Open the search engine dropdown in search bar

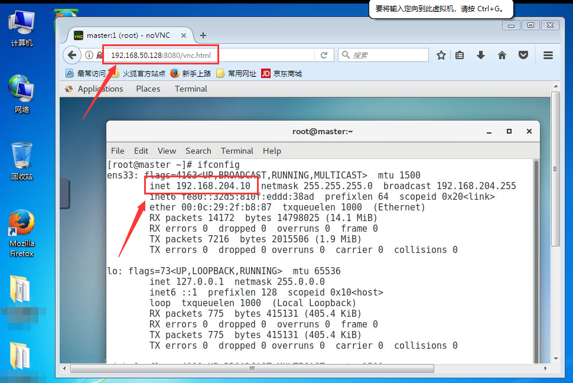(344, 54)
